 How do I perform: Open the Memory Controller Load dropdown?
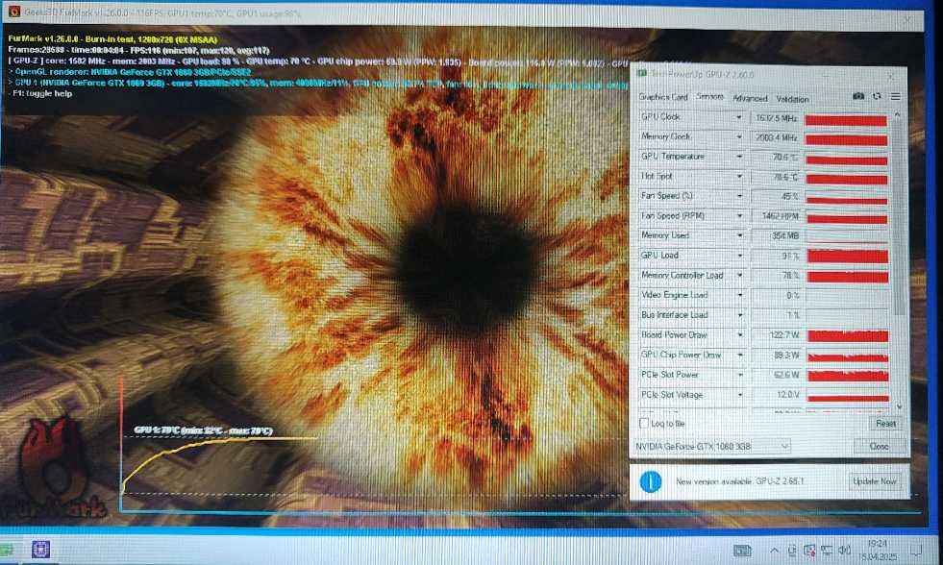tap(739, 275)
